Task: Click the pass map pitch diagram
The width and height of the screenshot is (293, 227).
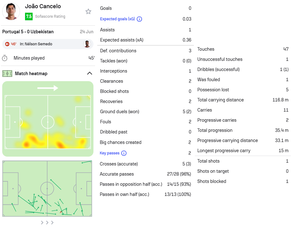Action: (47, 189)
